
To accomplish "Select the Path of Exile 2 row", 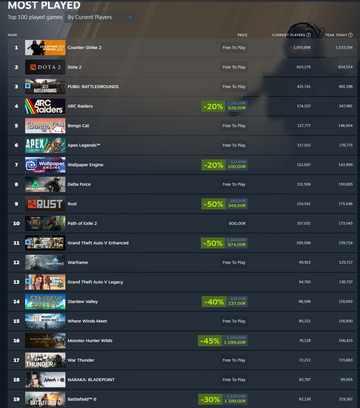I will (x=182, y=223).
